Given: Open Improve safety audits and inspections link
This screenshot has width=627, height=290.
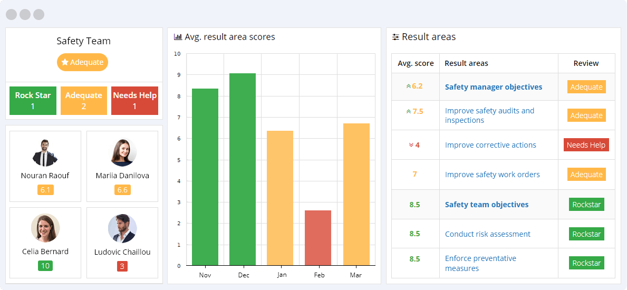Looking at the screenshot, I should (489, 115).
